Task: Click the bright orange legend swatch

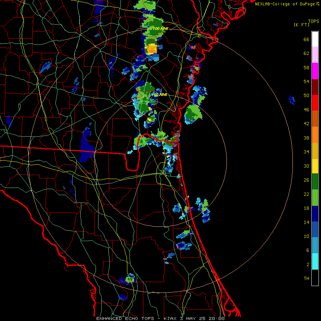Action: pos(315,135)
